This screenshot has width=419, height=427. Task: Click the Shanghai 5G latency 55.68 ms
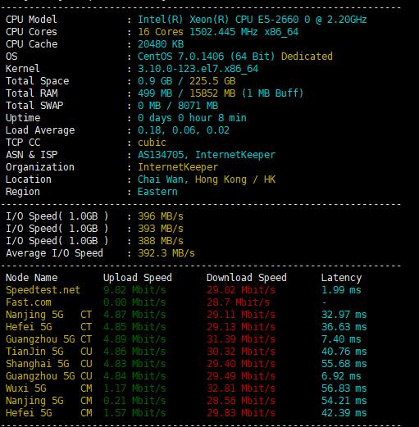[x=344, y=364]
